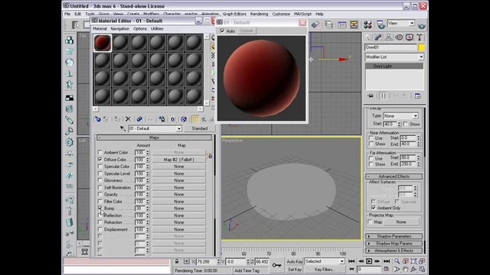Open the Customize menu

coord(281,14)
